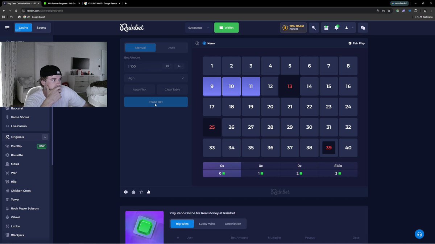
Task: Open the Description tab
Action: click(233, 224)
